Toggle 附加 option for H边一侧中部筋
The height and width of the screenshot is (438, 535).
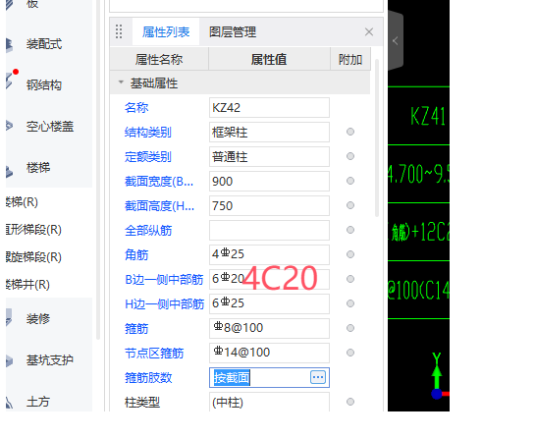(x=350, y=303)
